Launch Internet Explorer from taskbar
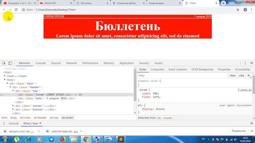 click(28, 139)
